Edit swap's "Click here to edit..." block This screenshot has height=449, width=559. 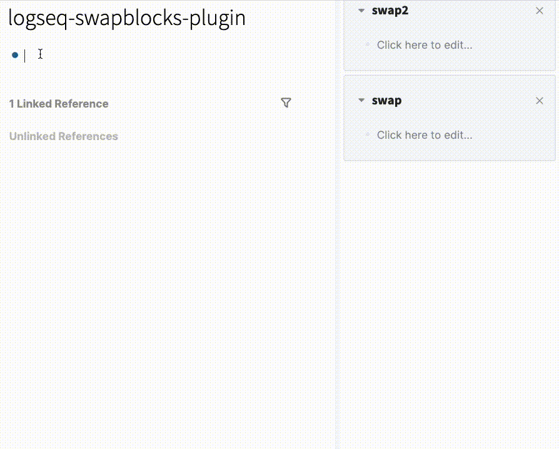coord(425,135)
